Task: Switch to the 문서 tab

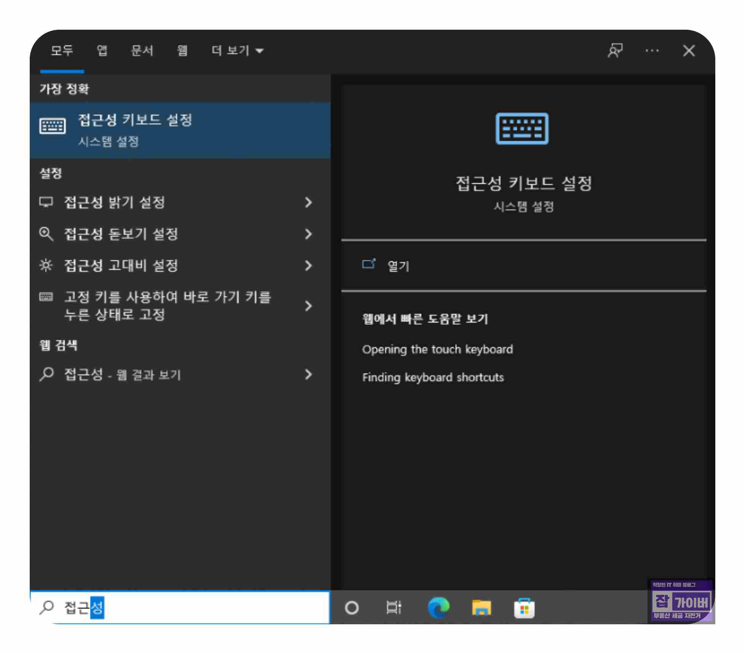Action: pyautogui.click(x=142, y=51)
